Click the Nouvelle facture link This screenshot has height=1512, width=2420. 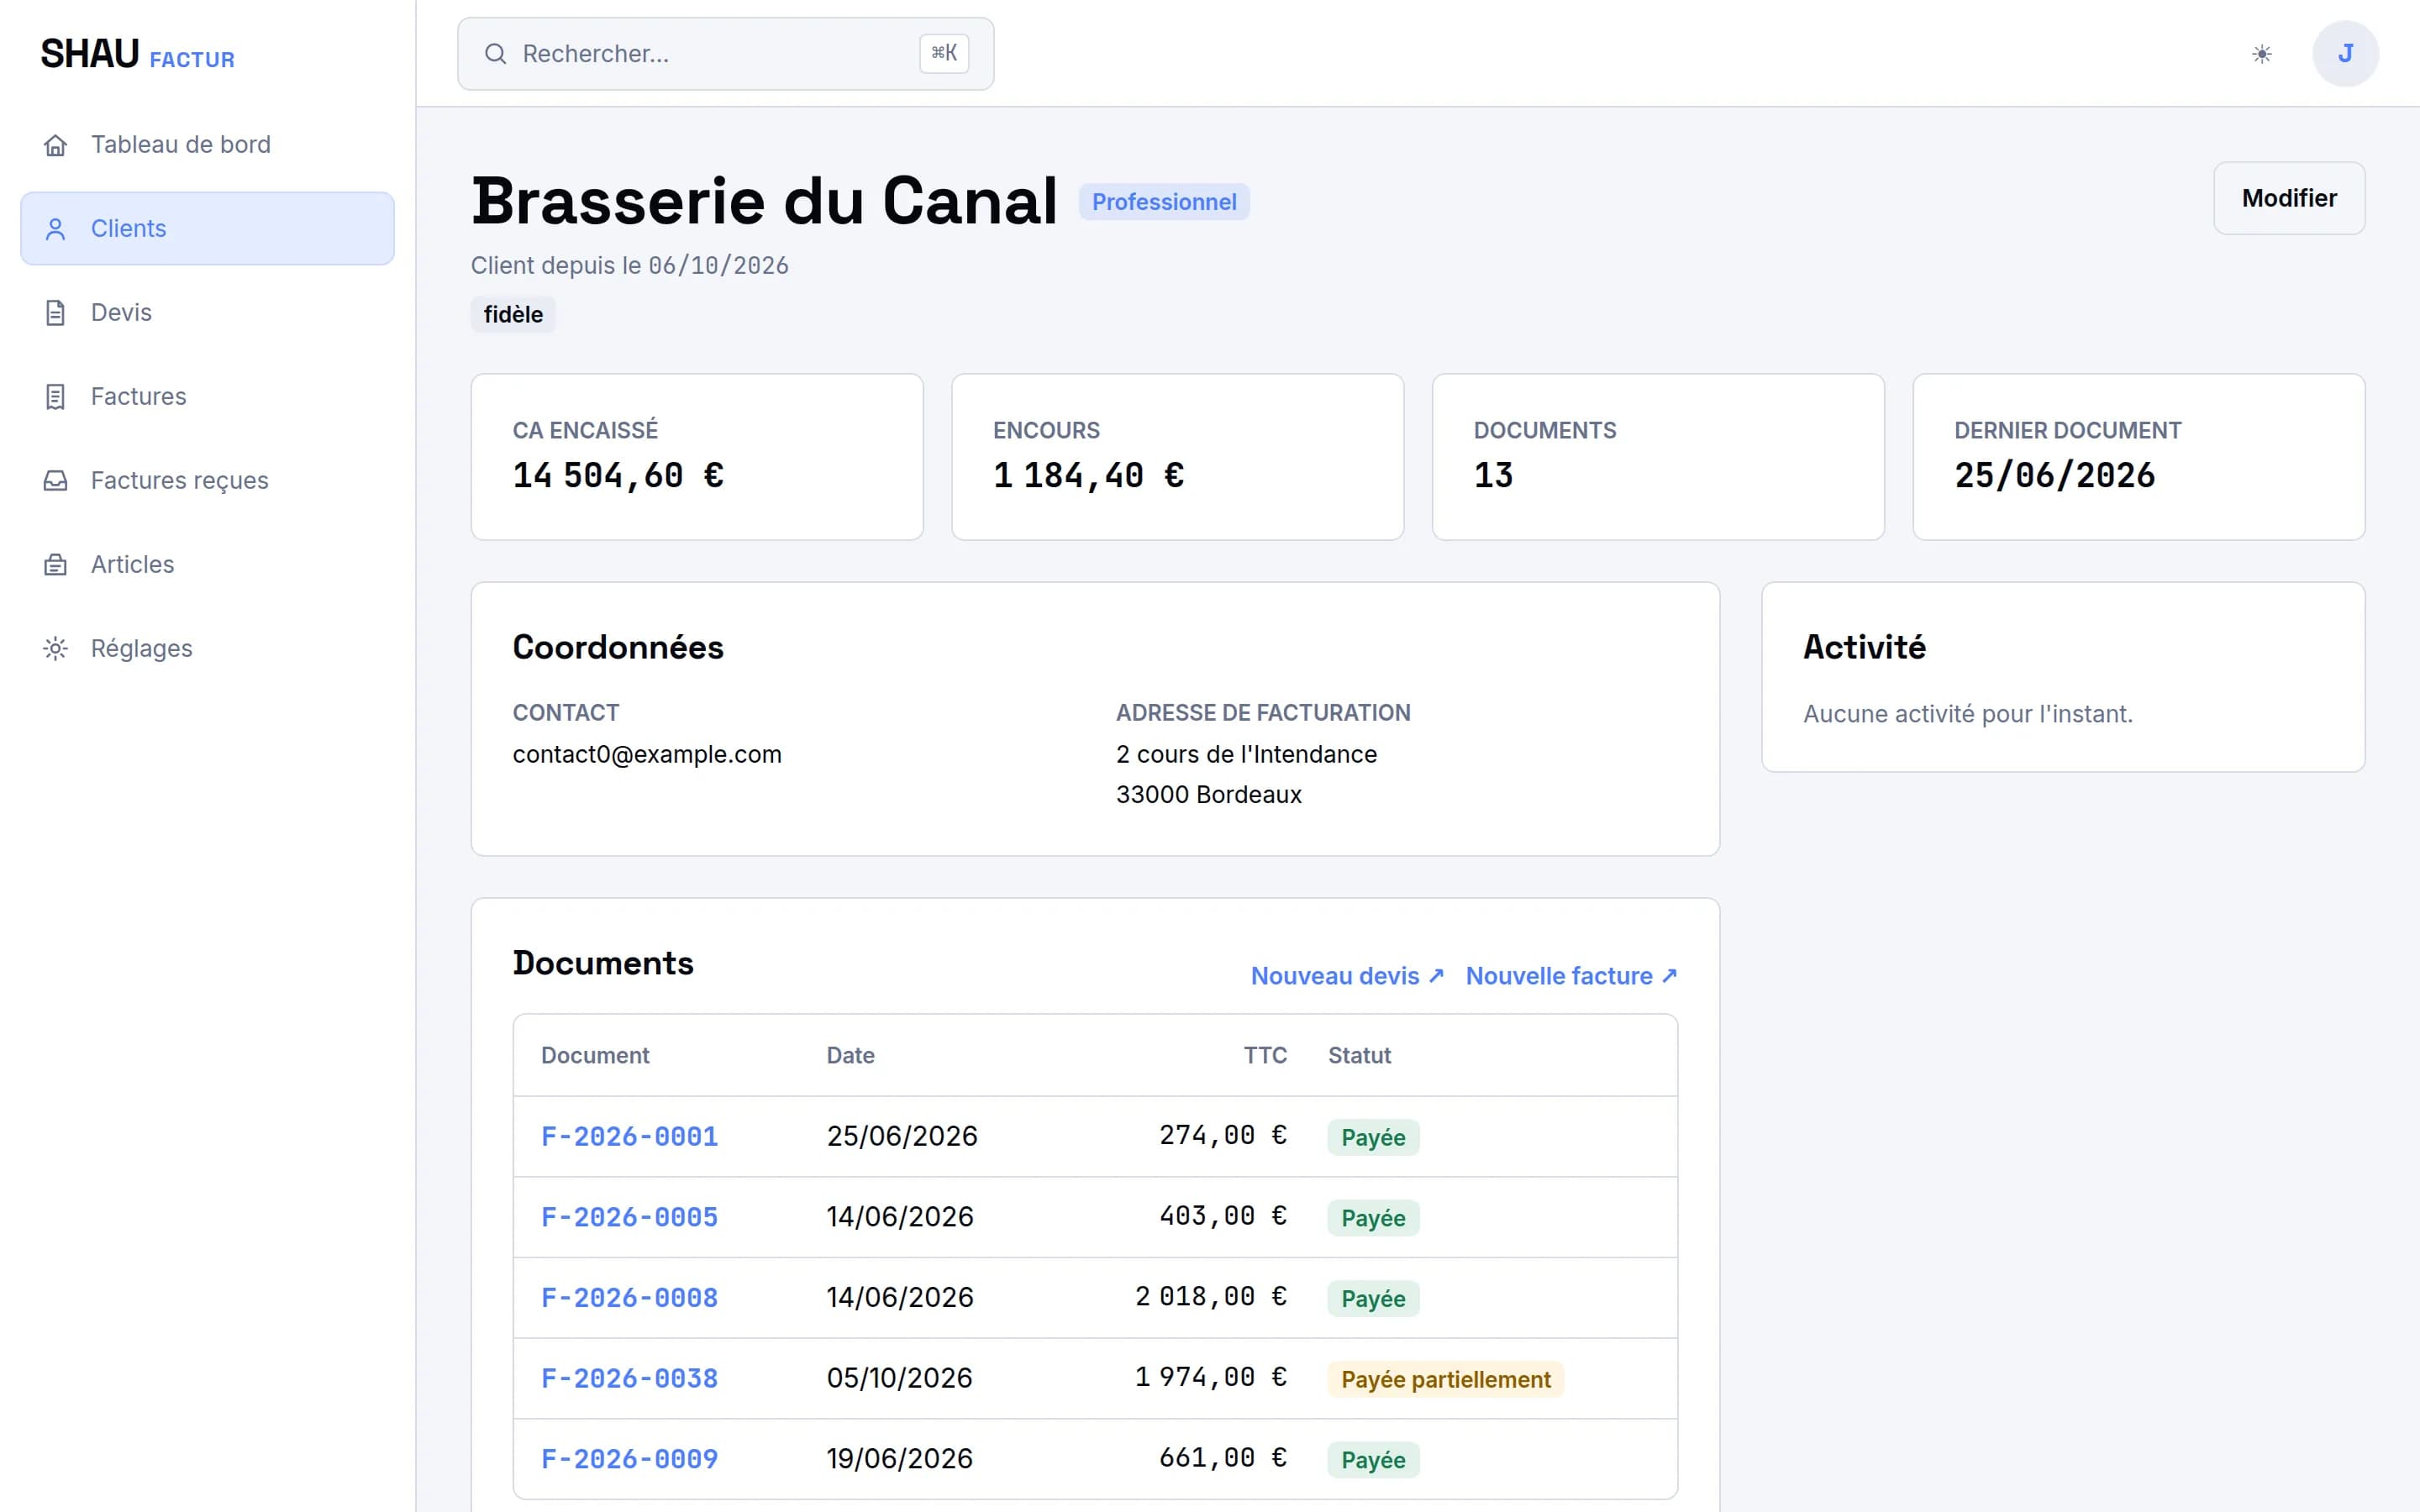[1571, 976]
